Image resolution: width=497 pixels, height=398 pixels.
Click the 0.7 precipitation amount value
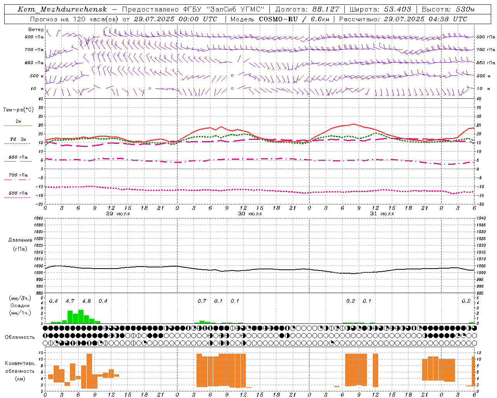point(202,301)
